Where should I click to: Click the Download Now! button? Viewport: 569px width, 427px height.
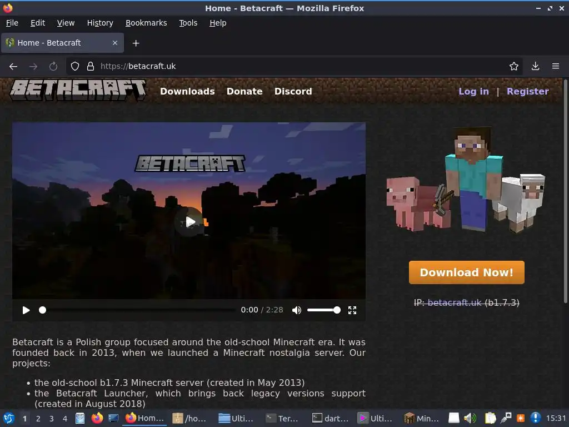pos(466,272)
